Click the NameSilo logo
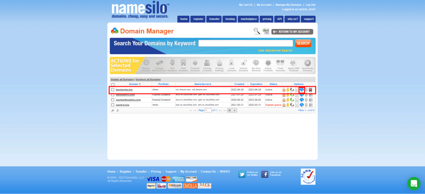The image size is (425, 194). pos(140,10)
